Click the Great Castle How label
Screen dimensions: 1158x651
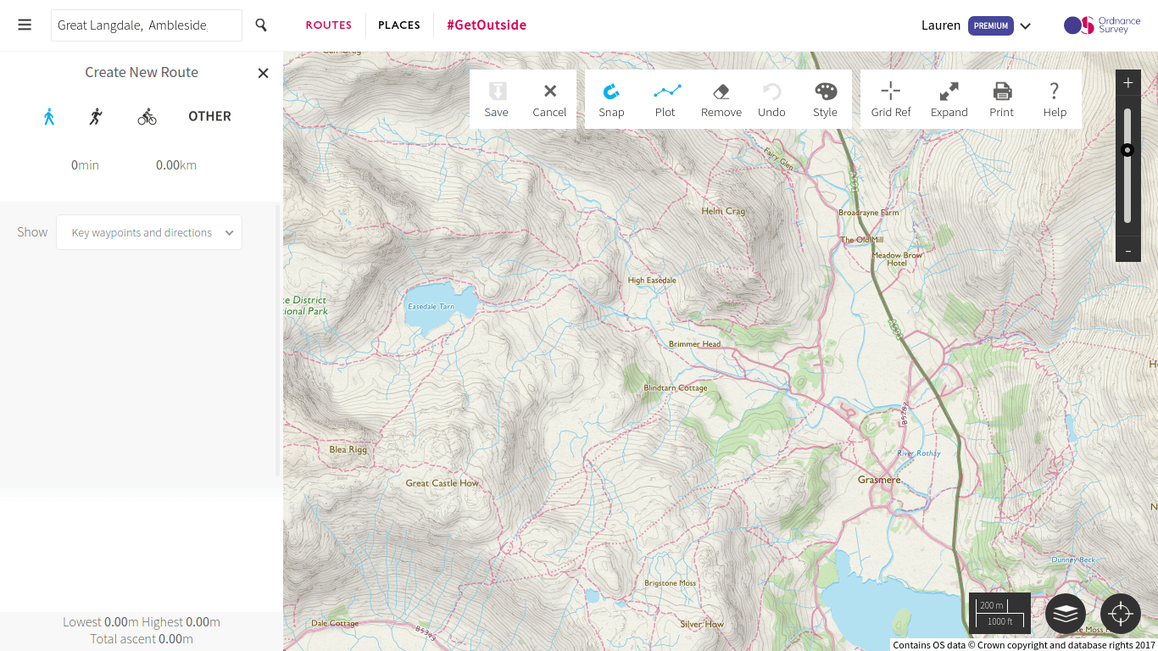pos(442,483)
